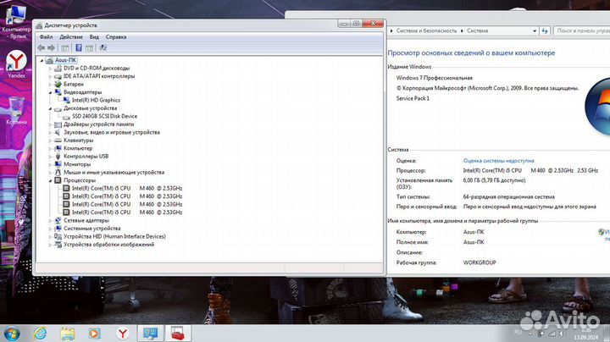Launch Internet Explorer from the taskbar
This screenshot has width=610, height=342.
40,334
